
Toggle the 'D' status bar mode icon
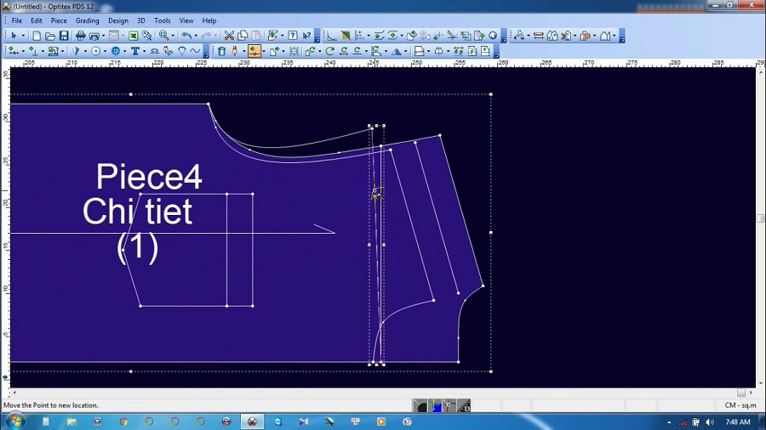(x=465, y=406)
